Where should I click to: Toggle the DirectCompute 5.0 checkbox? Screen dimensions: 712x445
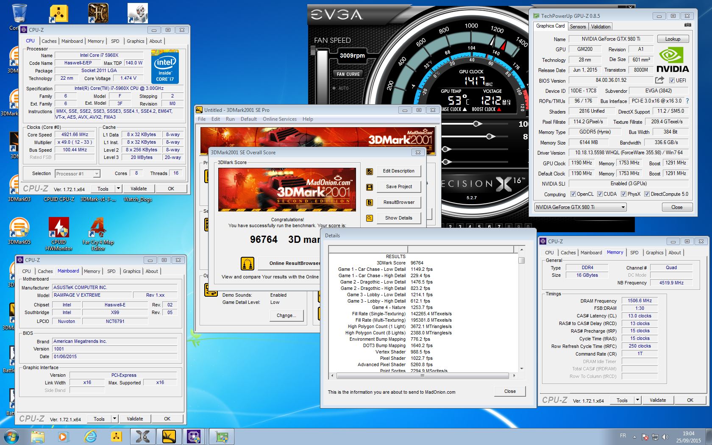(x=647, y=194)
